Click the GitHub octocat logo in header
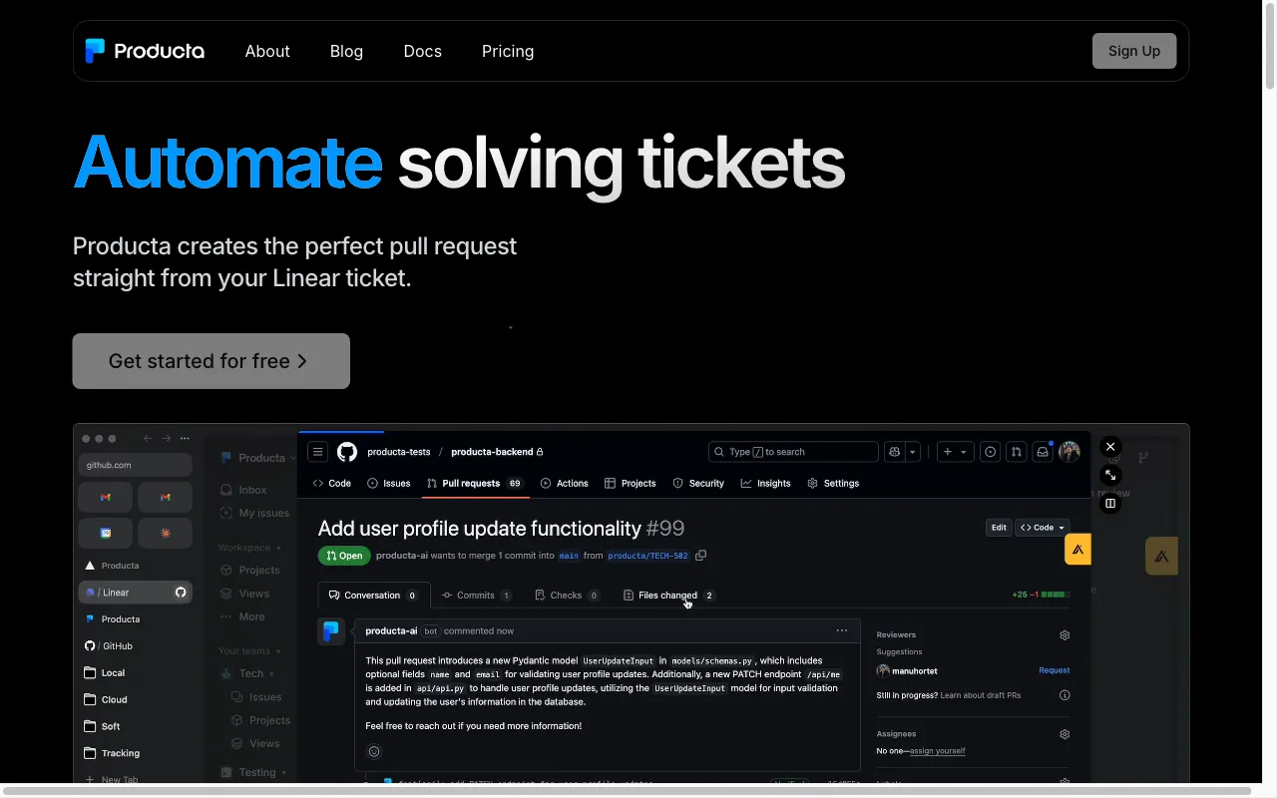Screen dimensions: 1277x798 pyautogui.click(x=346, y=452)
